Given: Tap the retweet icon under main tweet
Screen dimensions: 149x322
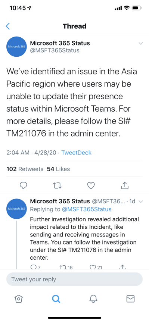Looking at the screenshot, I should point(58,186).
